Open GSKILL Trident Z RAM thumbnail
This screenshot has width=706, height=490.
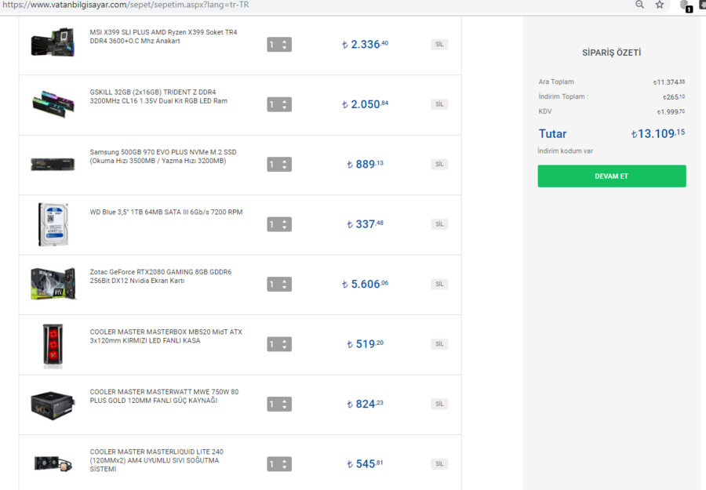click(x=53, y=103)
